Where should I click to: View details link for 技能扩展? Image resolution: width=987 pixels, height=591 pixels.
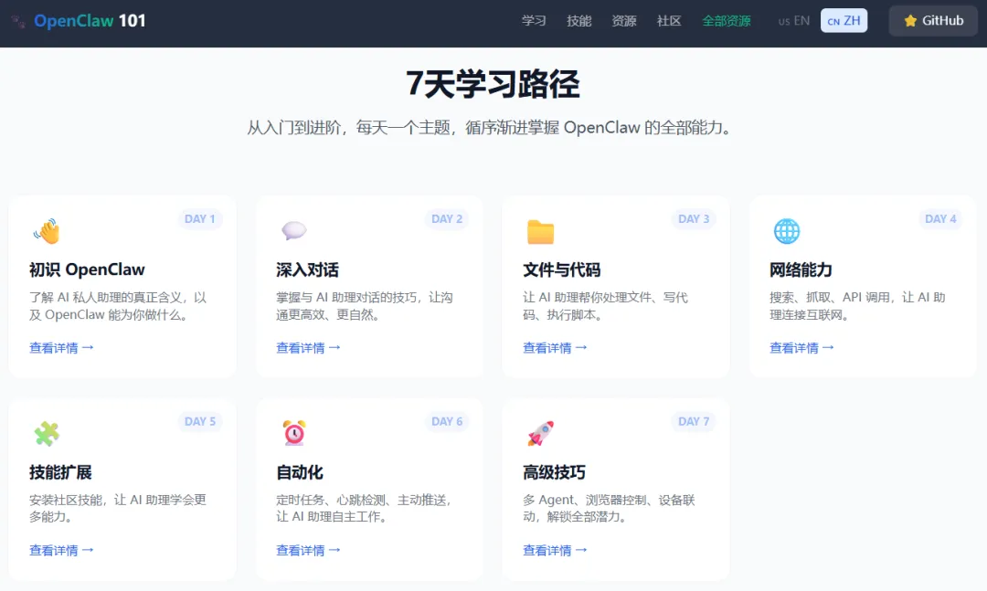(x=61, y=550)
